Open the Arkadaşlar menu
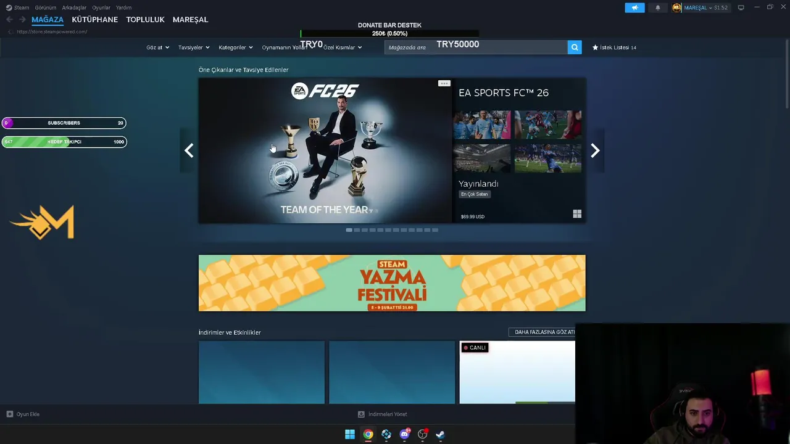This screenshot has width=790, height=444. tap(74, 7)
